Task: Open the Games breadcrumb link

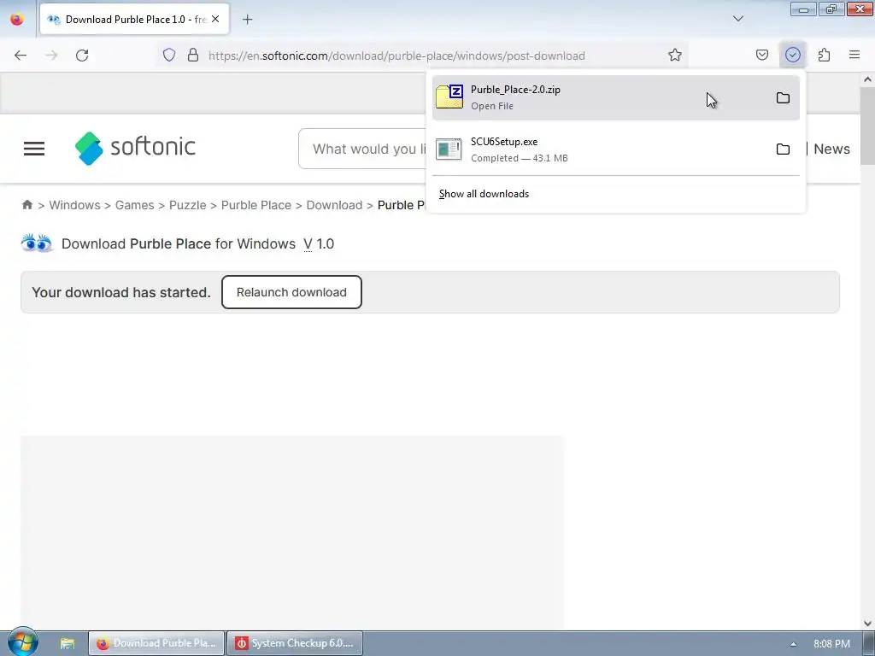Action: coord(134,205)
